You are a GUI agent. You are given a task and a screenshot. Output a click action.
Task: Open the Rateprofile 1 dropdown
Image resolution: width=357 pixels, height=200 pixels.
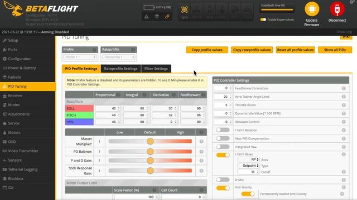pyautogui.click(x=119, y=57)
